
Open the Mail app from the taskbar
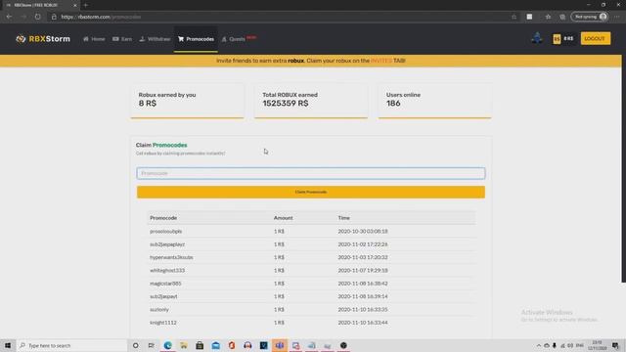(x=215, y=345)
